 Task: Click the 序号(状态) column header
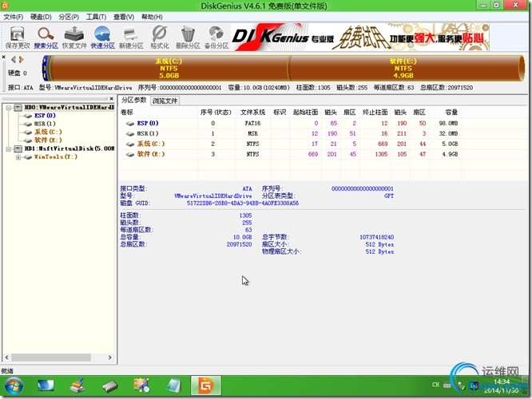(x=216, y=113)
